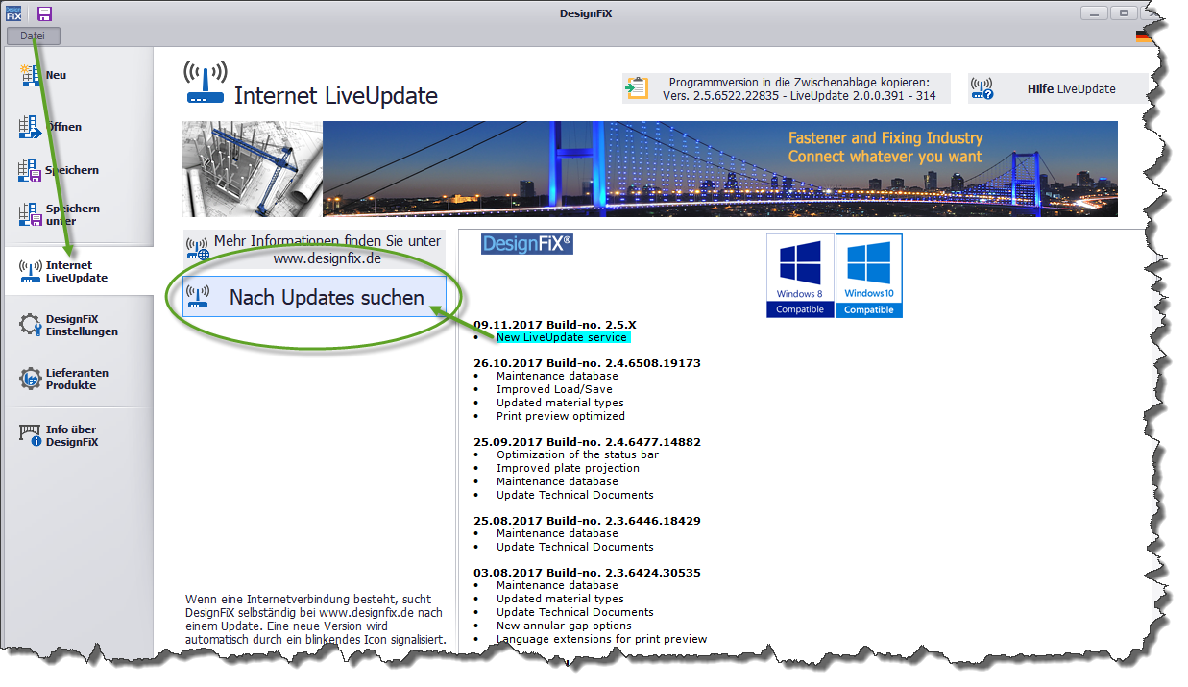Select 'Optimization of the status bar' line
Screen dimensions: 1188x687
point(577,454)
